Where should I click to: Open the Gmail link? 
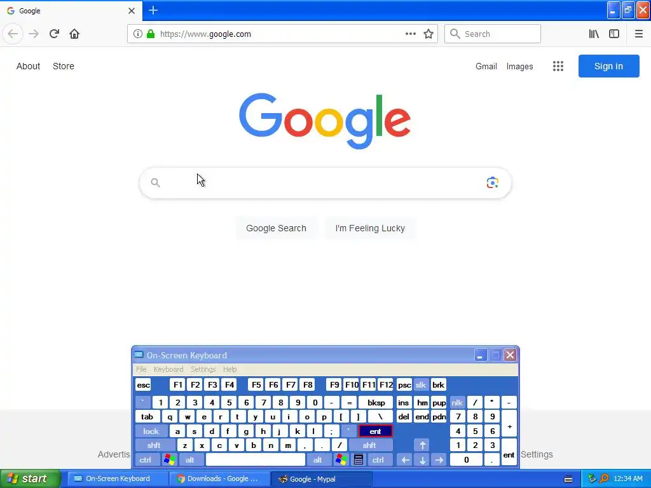486,66
